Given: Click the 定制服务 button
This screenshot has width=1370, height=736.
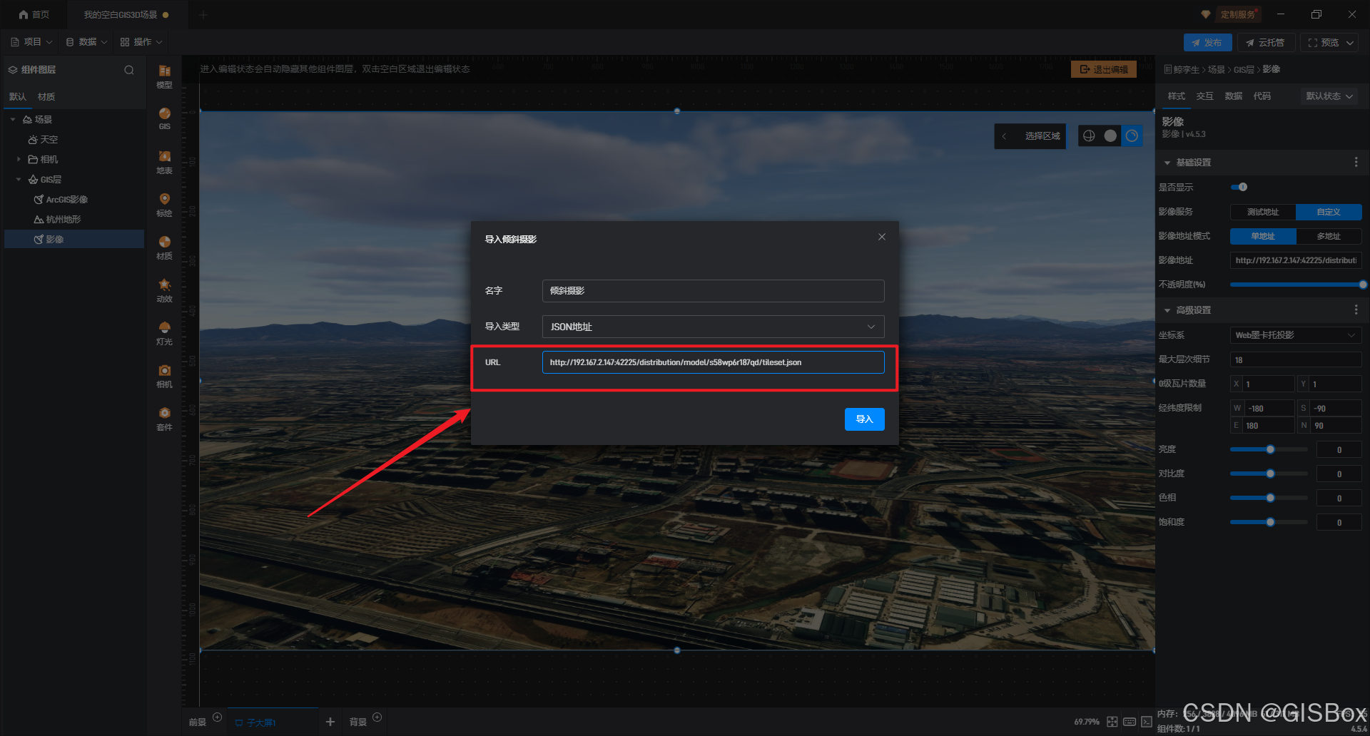Looking at the screenshot, I should pos(1237,14).
